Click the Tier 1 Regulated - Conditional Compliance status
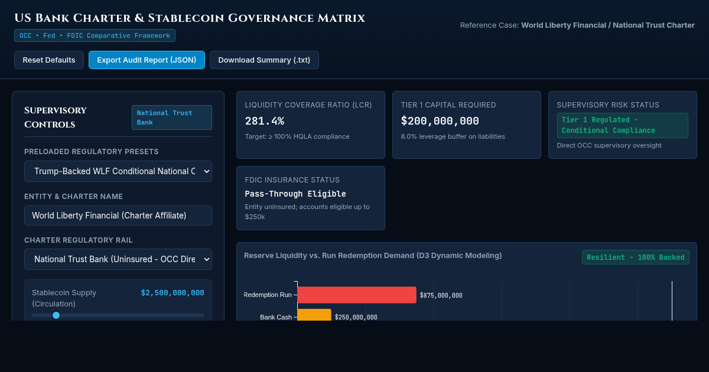The width and height of the screenshot is (709, 372). [623, 125]
